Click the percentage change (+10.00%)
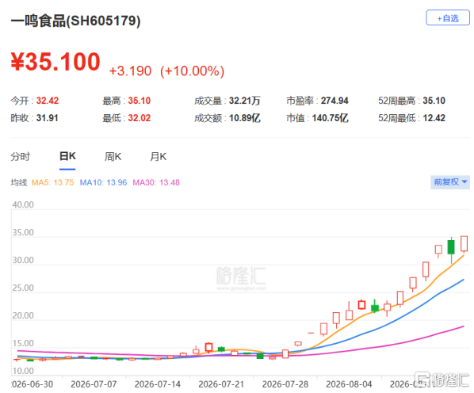The image size is (474, 393). [193, 71]
